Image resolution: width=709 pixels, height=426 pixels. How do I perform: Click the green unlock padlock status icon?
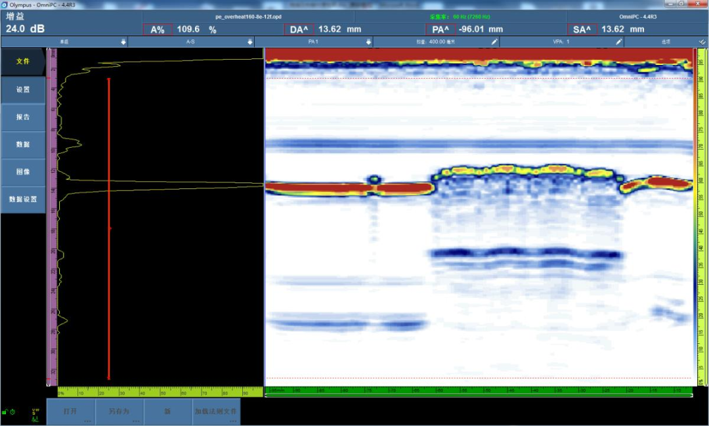coord(5,412)
